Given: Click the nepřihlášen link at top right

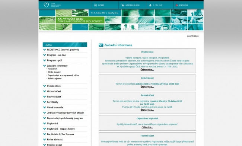Looking at the screenshot, I should coord(193,36).
